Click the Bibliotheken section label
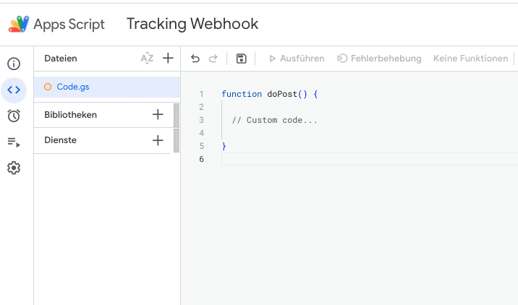The width and height of the screenshot is (518, 305). point(70,115)
